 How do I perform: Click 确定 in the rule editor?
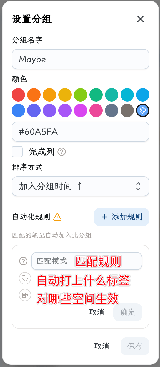pyautogui.click(x=128, y=312)
